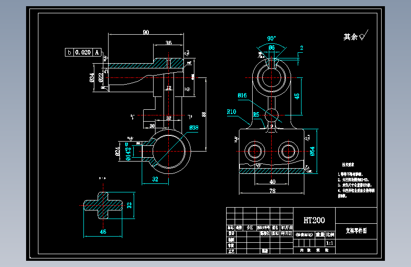Viewport: 411px width, 267px height.
Task: Click the "Ø34" diameter dimension
Action: click(92, 77)
